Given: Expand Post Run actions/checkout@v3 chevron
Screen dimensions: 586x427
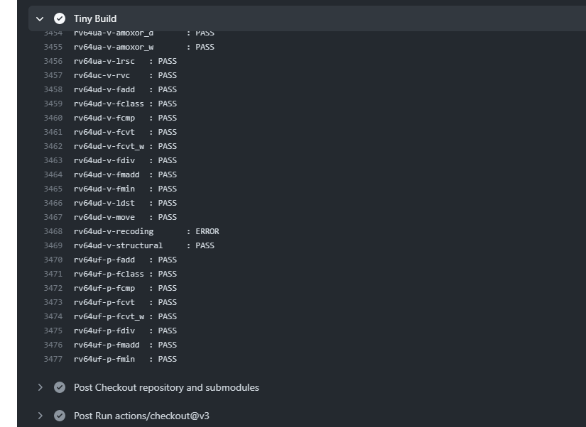Looking at the screenshot, I should coord(40,416).
